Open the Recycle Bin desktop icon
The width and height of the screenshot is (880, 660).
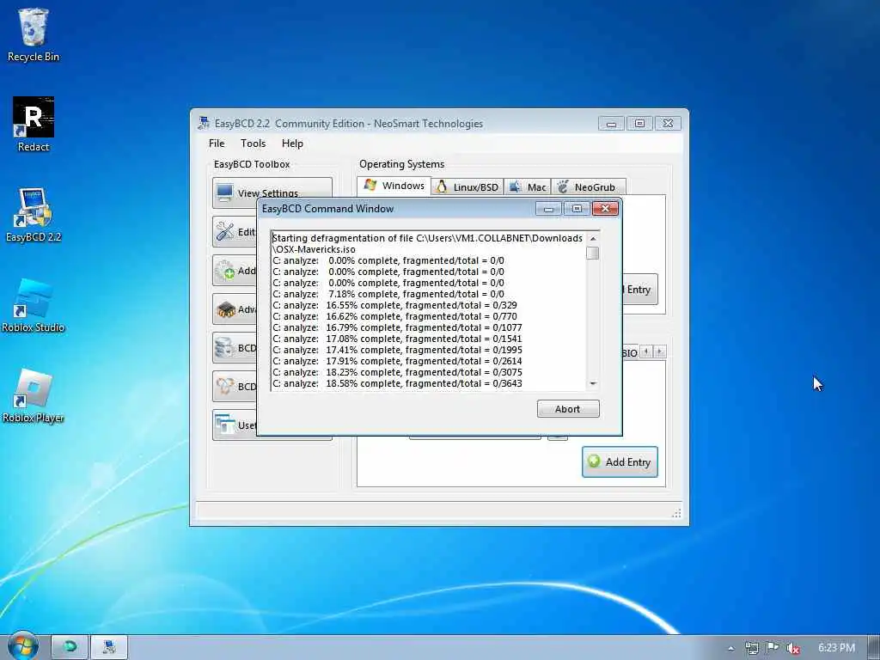34,34
